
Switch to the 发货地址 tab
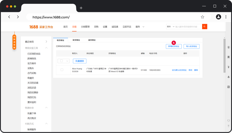(x=77, y=40)
